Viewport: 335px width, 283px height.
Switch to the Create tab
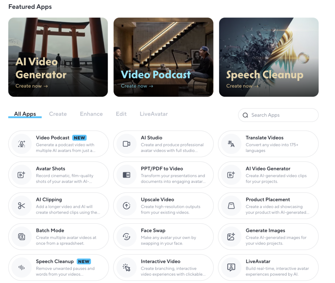coord(58,114)
